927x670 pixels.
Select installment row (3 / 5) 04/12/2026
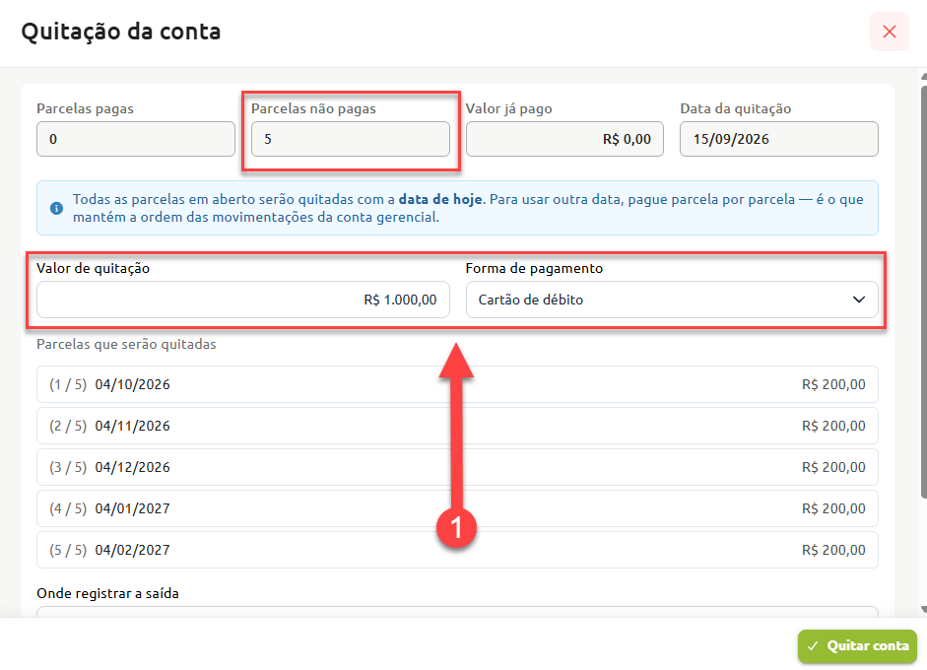pos(457,467)
